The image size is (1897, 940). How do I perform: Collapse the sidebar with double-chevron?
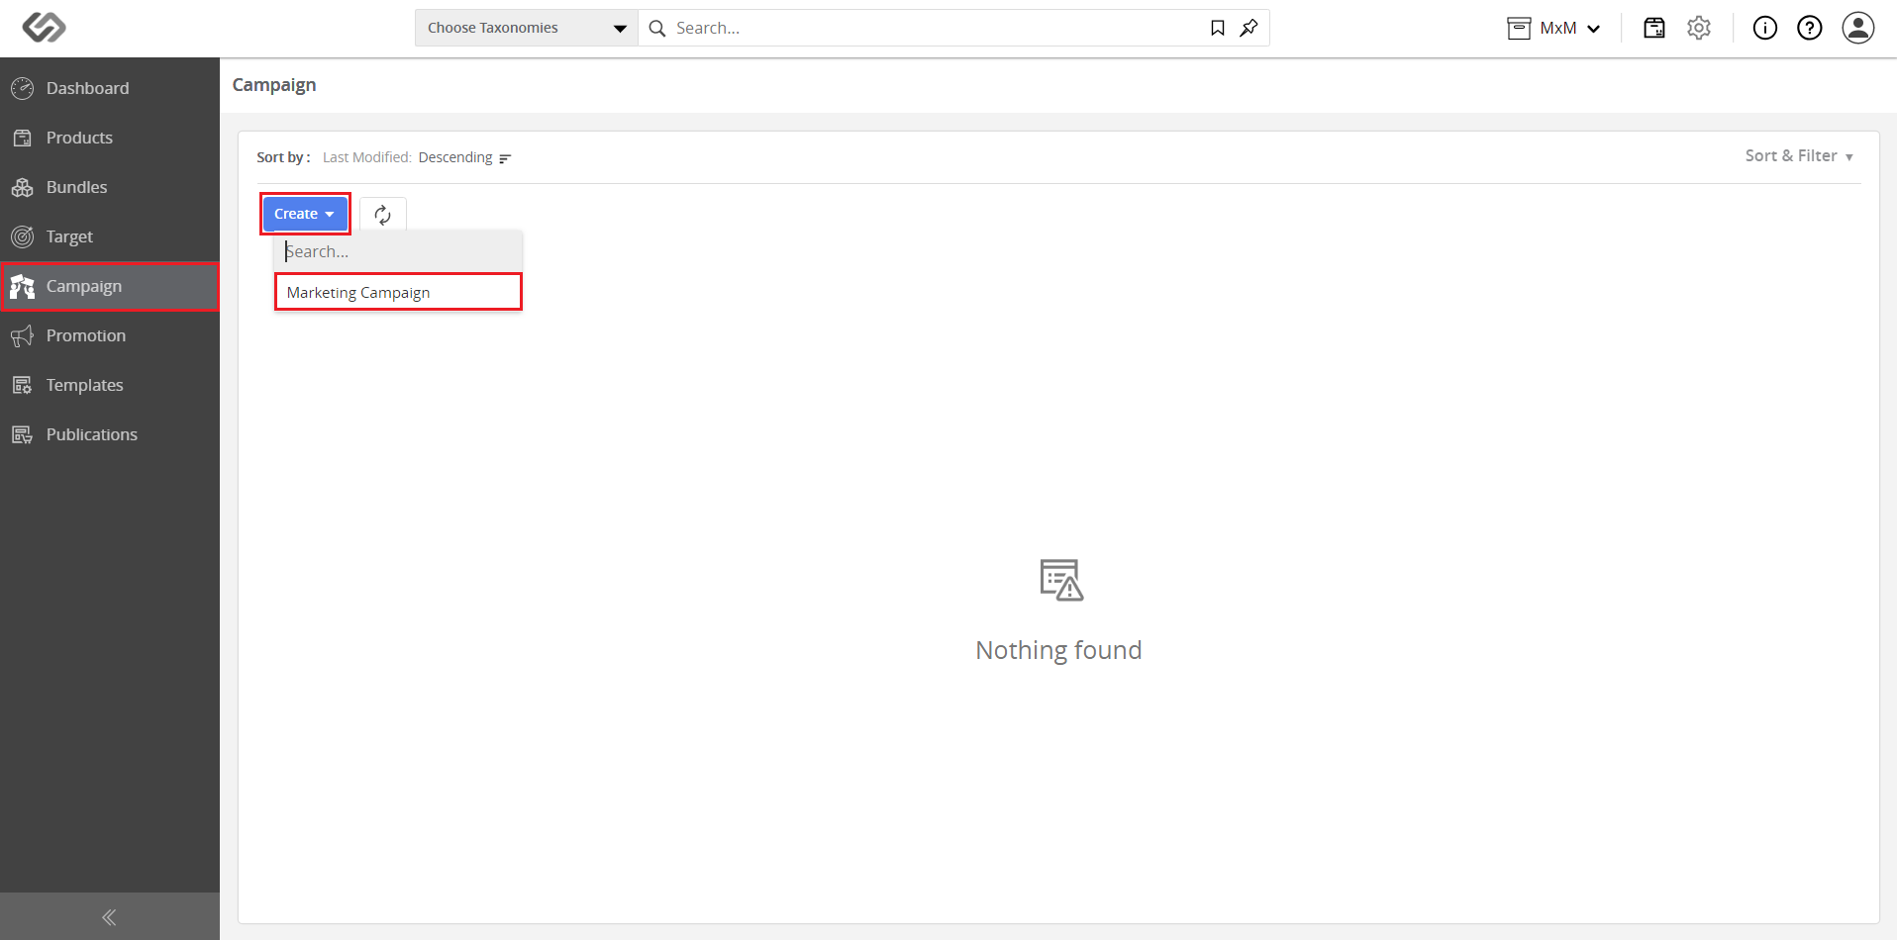pyautogui.click(x=109, y=917)
